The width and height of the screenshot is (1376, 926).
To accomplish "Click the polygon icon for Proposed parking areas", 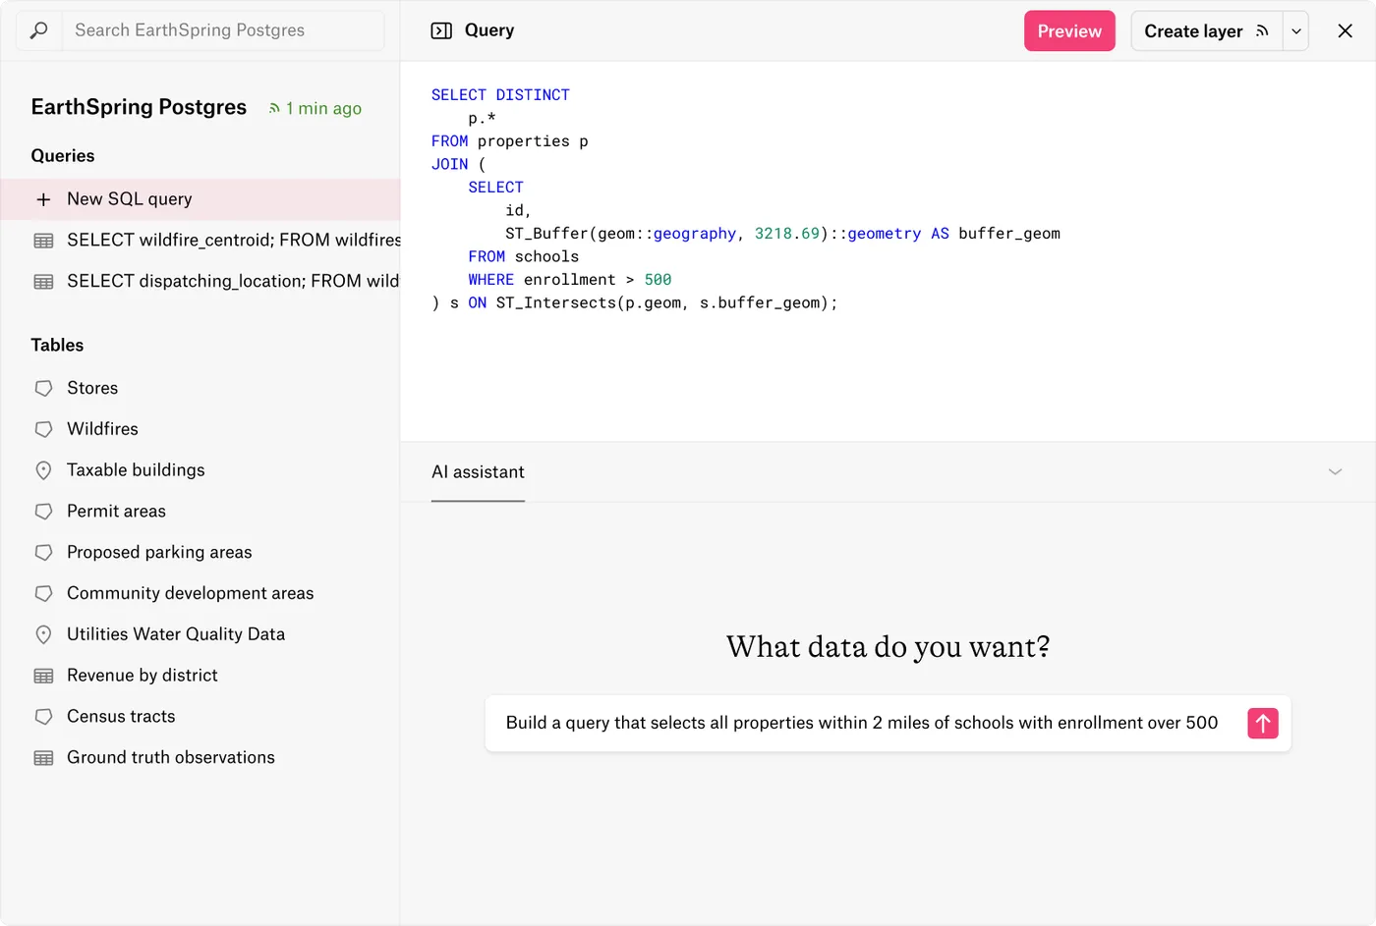I will point(43,553).
